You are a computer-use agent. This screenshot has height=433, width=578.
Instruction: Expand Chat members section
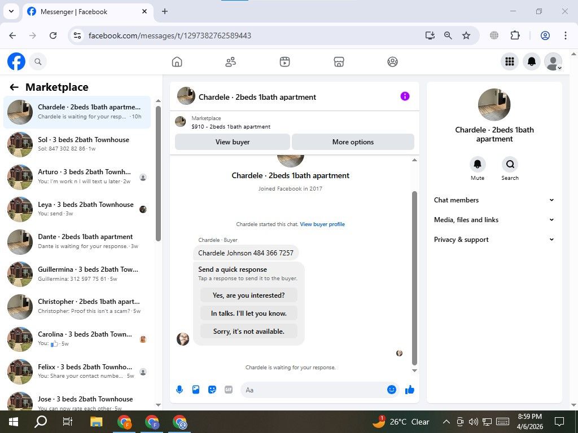coord(494,200)
